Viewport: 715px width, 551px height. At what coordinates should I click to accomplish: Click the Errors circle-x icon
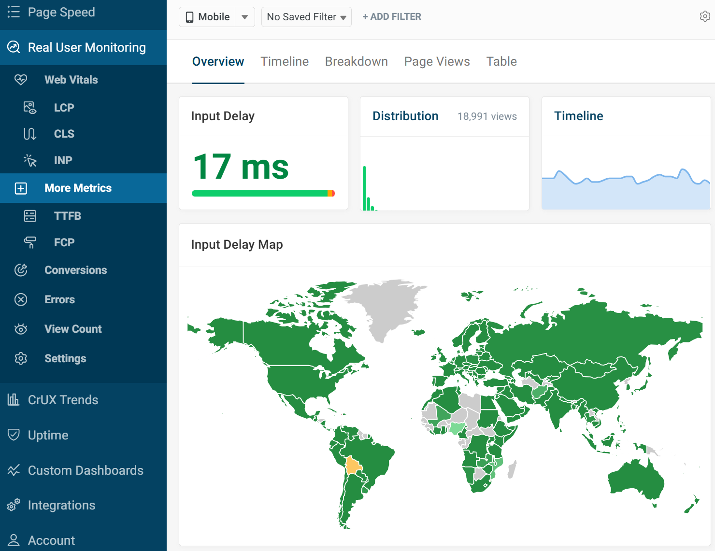click(x=21, y=299)
